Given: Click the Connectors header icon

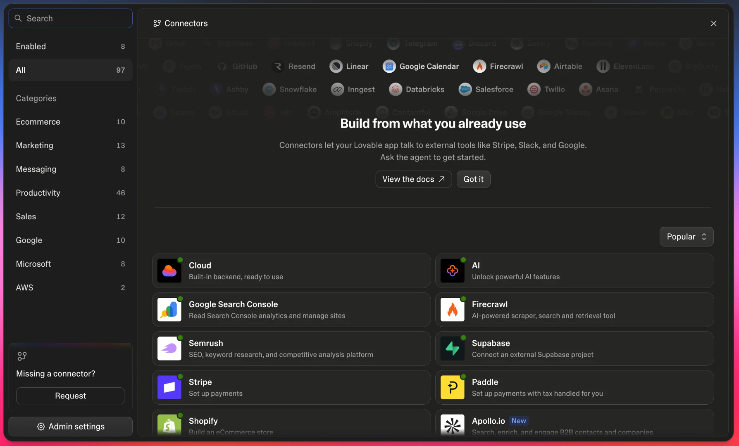Looking at the screenshot, I should (x=157, y=24).
